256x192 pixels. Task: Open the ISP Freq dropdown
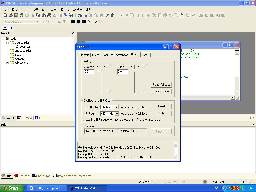pyautogui.click(x=117, y=114)
